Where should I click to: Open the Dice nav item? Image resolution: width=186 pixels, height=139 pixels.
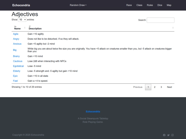coord(160,5)
